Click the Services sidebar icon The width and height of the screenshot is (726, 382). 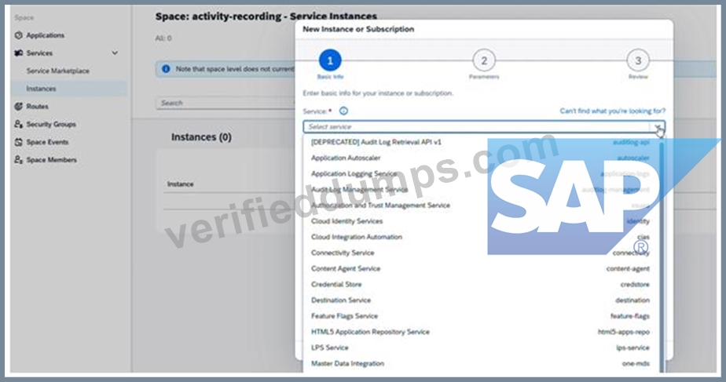click(x=19, y=53)
